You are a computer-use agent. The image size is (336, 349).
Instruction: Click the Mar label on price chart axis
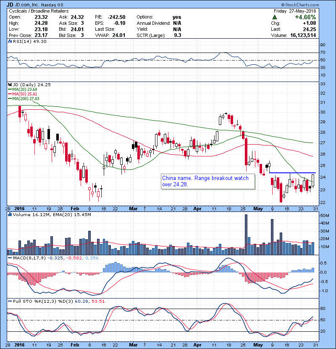tap(134, 209)
